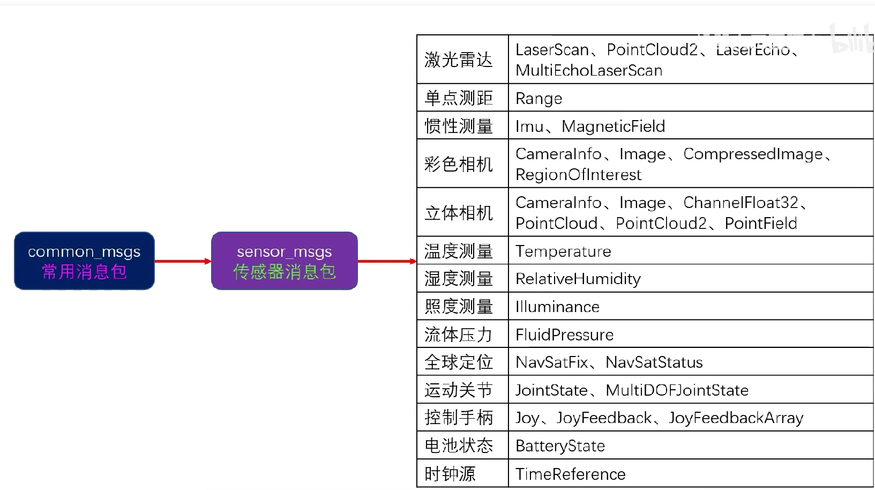Click the ChannelFloat32 text
This screenshot has width=875, height=490.
point(741,203)
